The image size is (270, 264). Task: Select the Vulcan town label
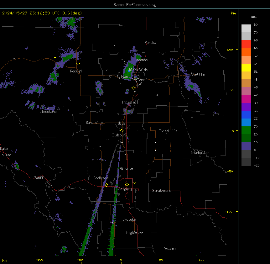[x=170, y=248]
